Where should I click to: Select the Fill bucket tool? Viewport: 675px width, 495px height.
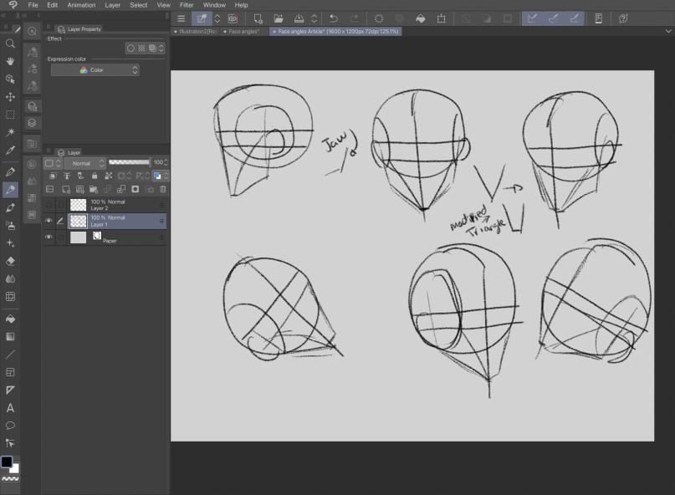[10, 319]
